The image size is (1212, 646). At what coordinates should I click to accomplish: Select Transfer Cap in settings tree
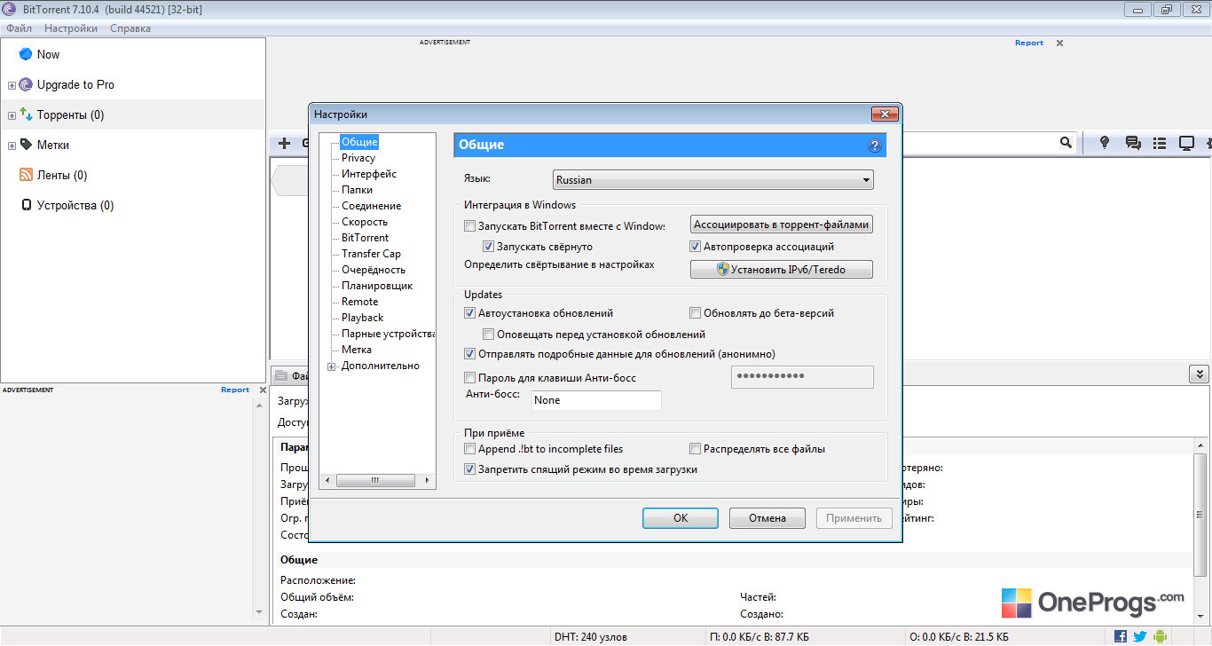(x=371, y=254)
